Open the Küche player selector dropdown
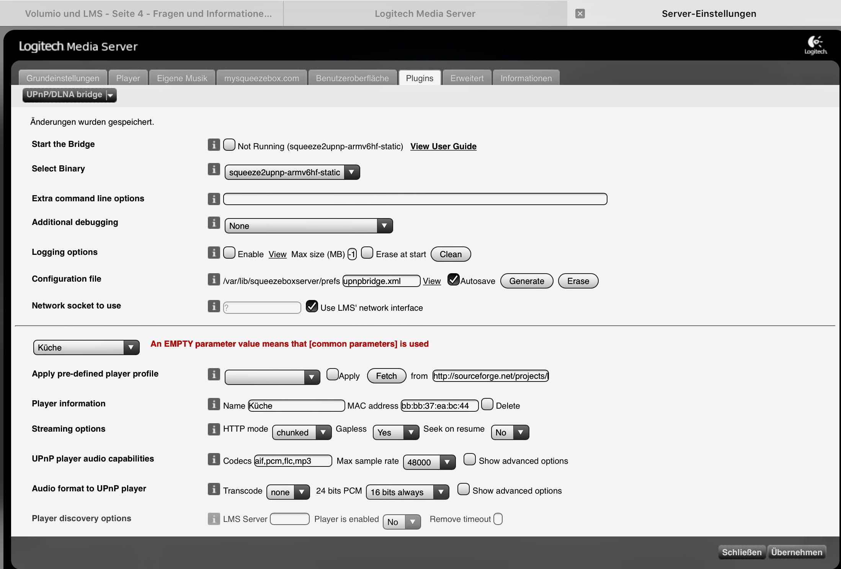 click(86, 347)
